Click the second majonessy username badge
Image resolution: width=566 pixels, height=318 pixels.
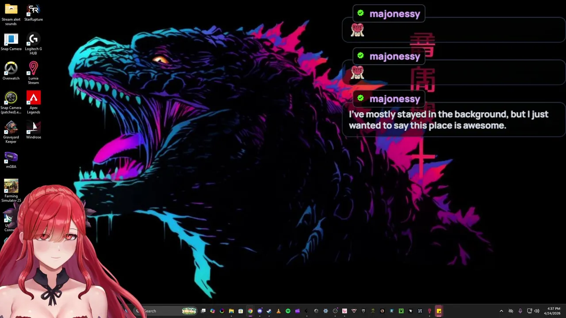389,56
